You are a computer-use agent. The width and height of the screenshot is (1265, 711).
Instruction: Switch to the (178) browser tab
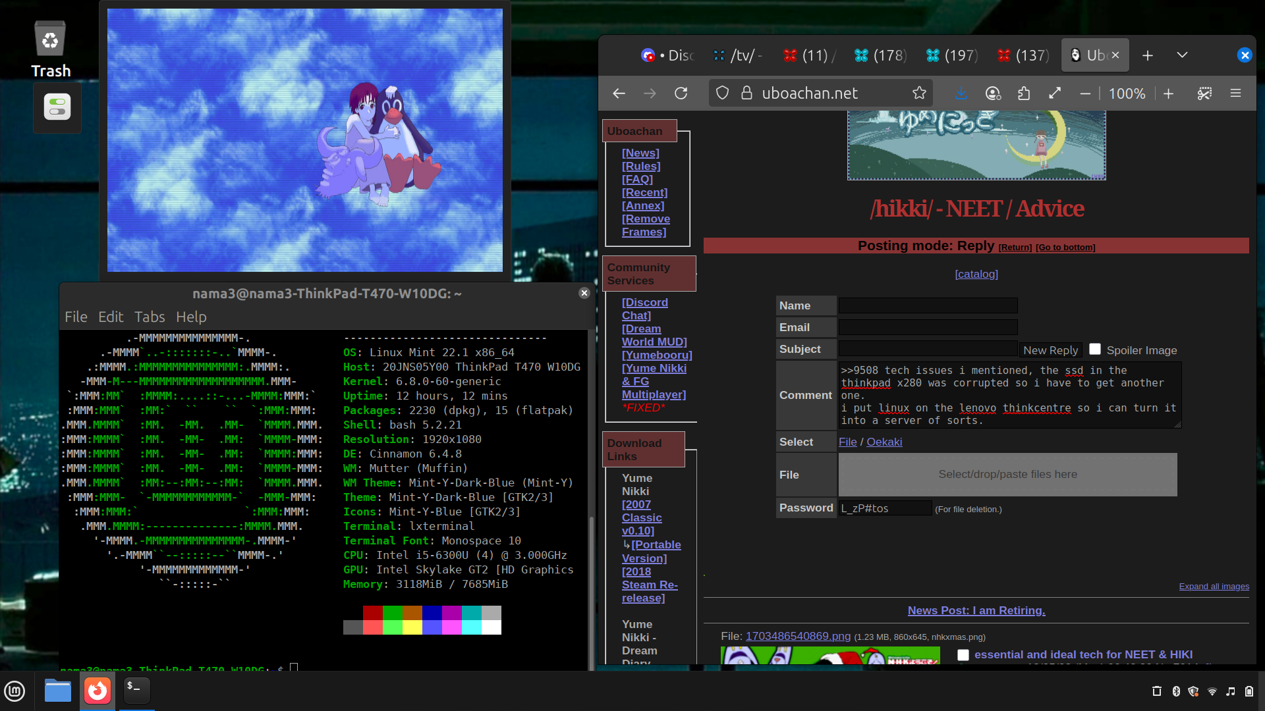[x=880, y=55]
